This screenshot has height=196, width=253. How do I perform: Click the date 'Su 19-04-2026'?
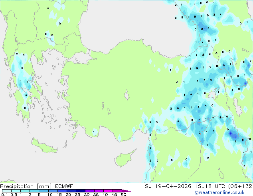168,186
